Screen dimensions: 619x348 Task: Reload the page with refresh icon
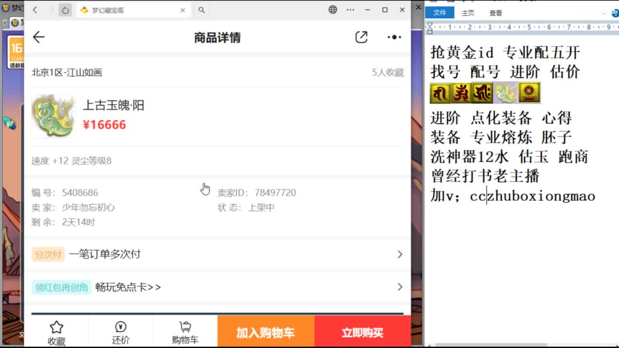65,10
